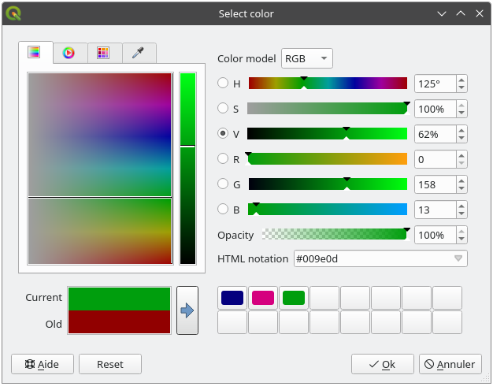Click the Opacity slider bar
Viewport: 493px width, 390px height.
[335, 235]
